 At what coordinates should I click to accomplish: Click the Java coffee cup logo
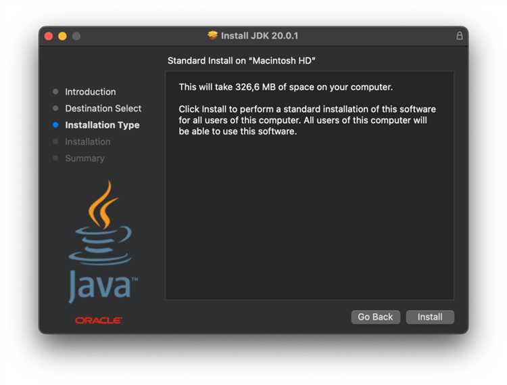click(102, 242)
